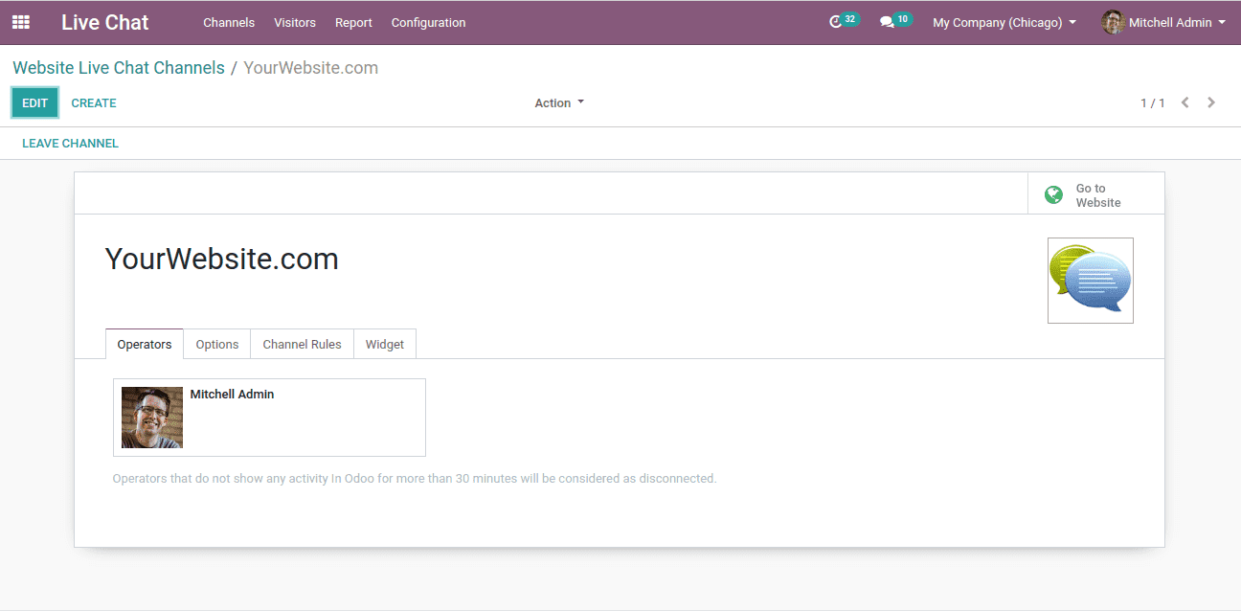Open the apps grid menu icon
1241x611 pixels.
pos(20,22)
